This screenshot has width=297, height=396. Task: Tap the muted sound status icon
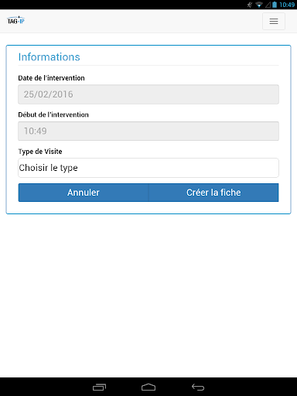click(x=250, y=5)
